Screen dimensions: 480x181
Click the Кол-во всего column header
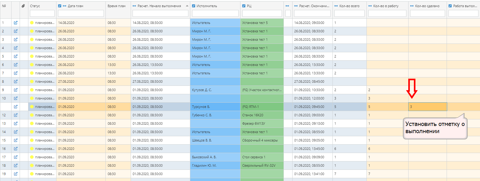tap(349, 6)
